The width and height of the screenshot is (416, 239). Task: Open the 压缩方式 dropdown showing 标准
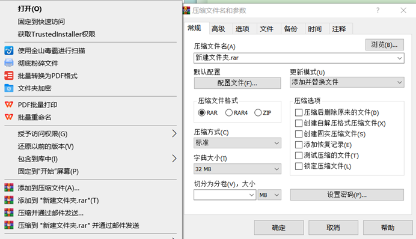(x=237, y=143)
